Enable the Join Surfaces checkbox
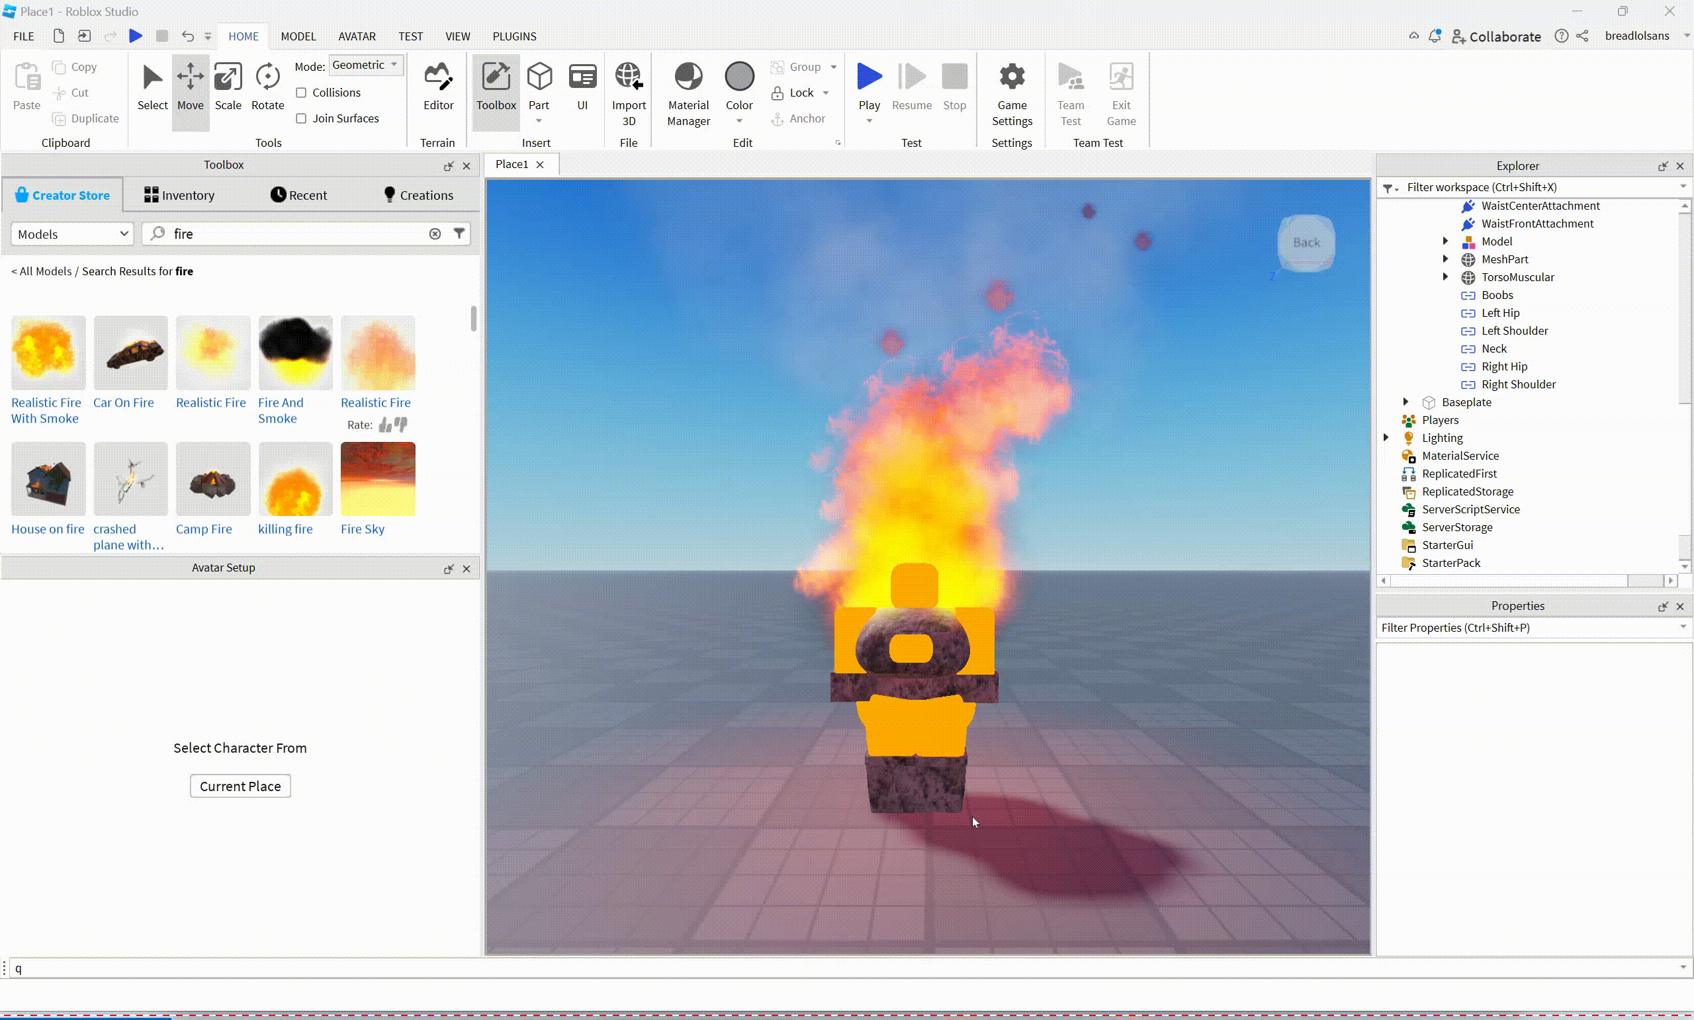Screen dimensions: 1694x1020 pos(301,118)
